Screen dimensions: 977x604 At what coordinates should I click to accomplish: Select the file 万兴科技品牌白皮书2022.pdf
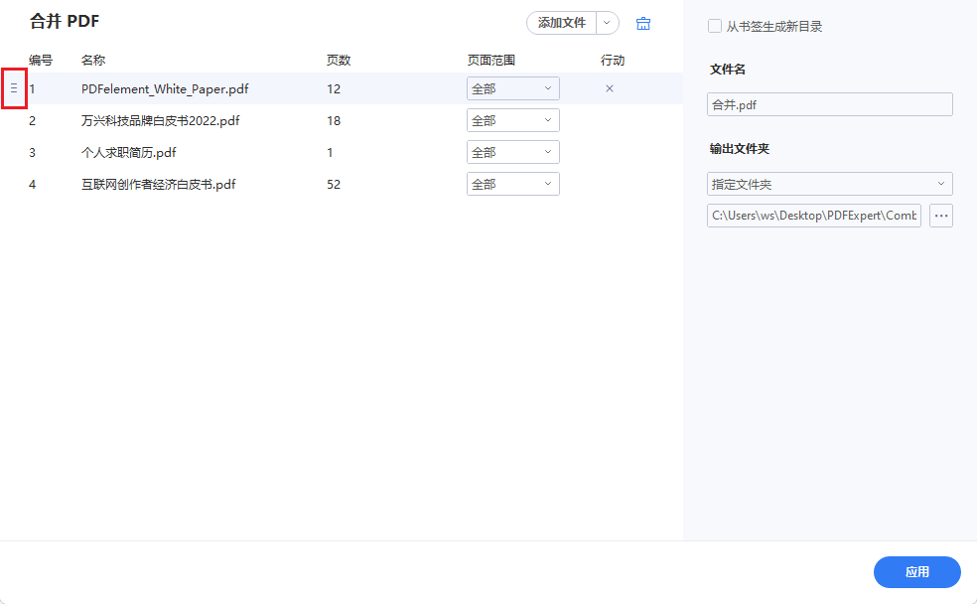(x=161, y=120)
